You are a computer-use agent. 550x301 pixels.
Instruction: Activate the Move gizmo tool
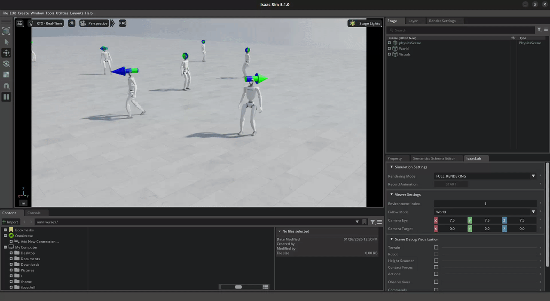pyautogui.click(x=6, y=53)
